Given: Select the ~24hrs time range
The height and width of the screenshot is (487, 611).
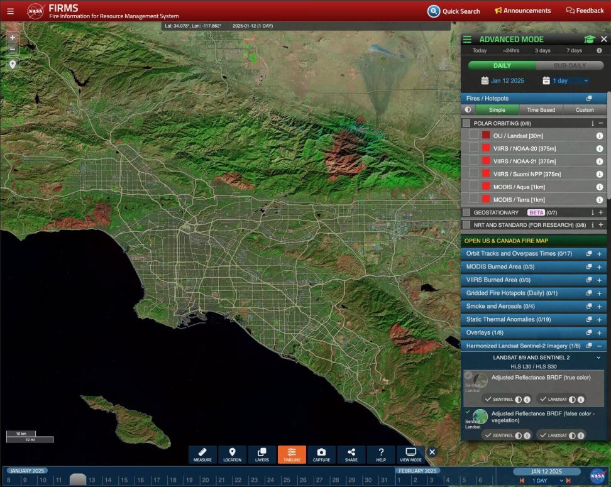Looking at the screenshot, I should [511, 51].
